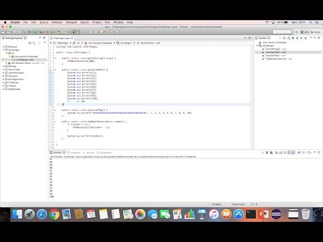Collapse the com.ssaurel.challenges package
Screen dimensions: 323x242
click(9, 56)
